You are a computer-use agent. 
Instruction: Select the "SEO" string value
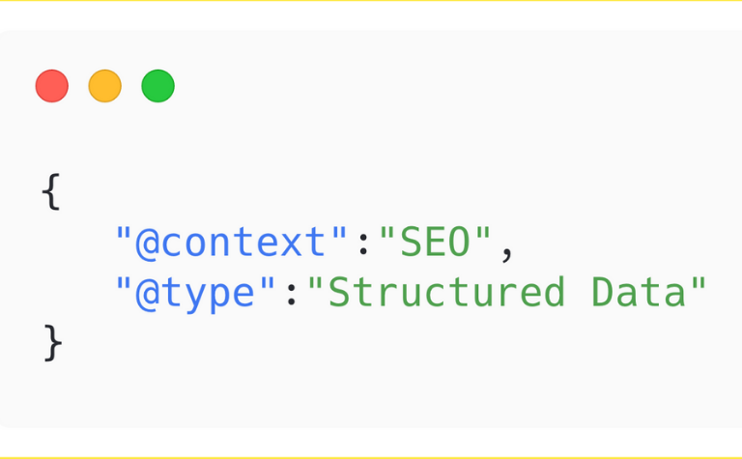click(435, 242)
